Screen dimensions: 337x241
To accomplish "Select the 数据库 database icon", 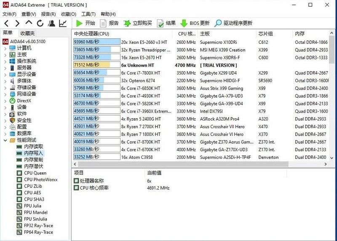I will (13, 134).
